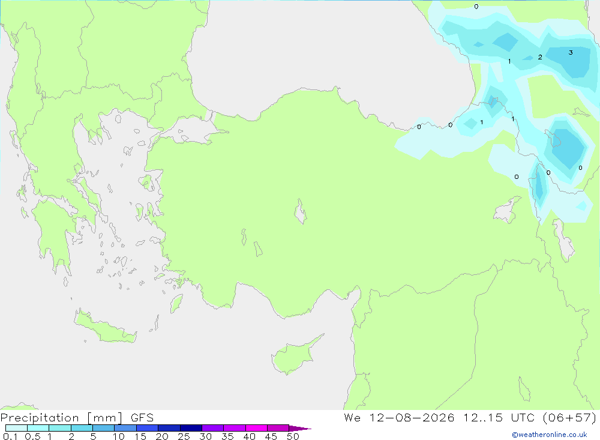Screen dimensions: 600x440
Task: Click the 'GFS' model label
Action: [x=142, y=418]
